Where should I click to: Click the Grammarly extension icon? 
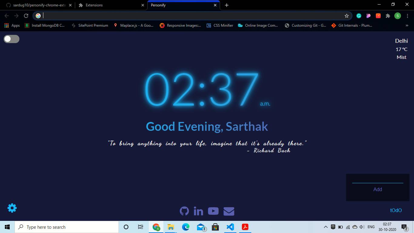359,16
